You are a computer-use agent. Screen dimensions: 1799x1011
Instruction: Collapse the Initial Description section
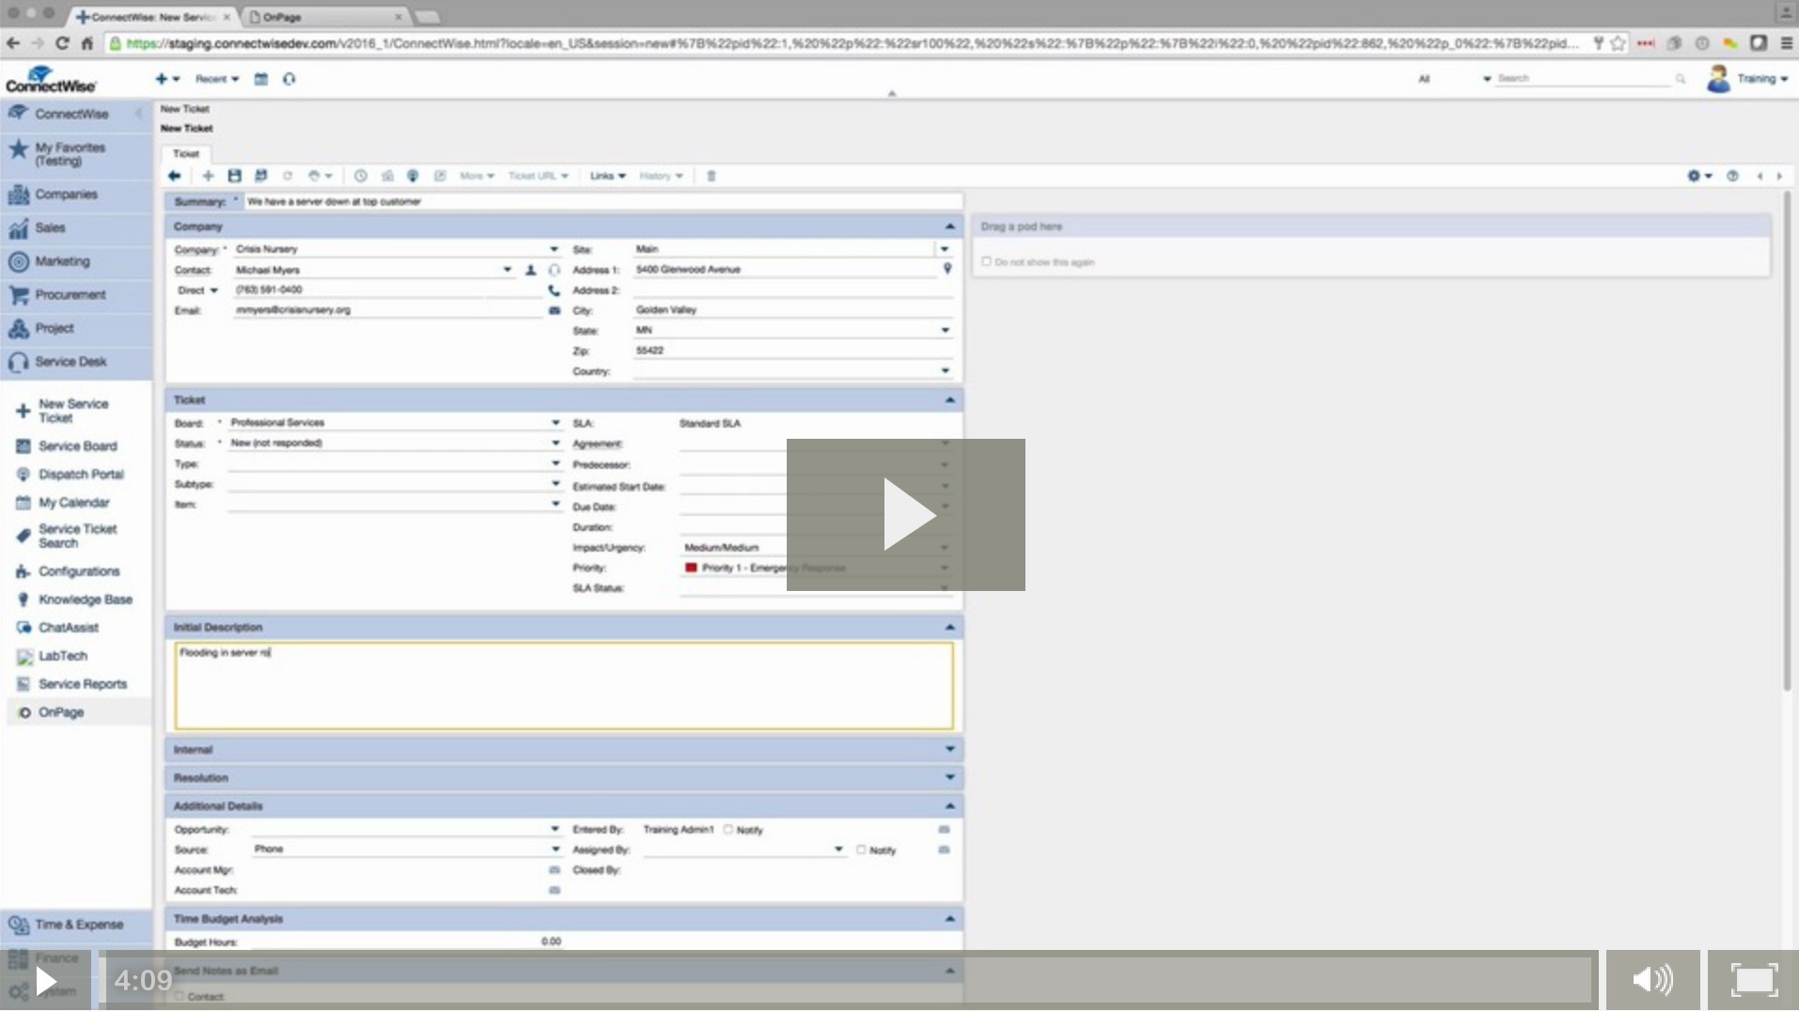949,627
